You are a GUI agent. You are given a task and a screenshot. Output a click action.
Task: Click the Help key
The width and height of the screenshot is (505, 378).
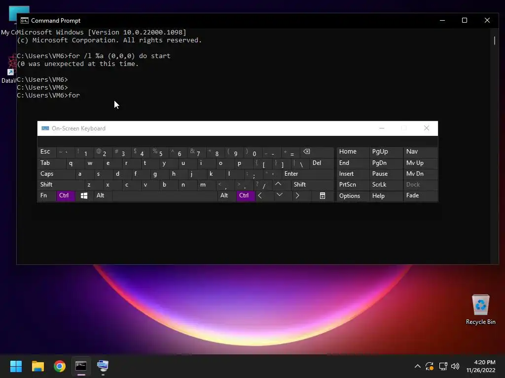[386, 196]
